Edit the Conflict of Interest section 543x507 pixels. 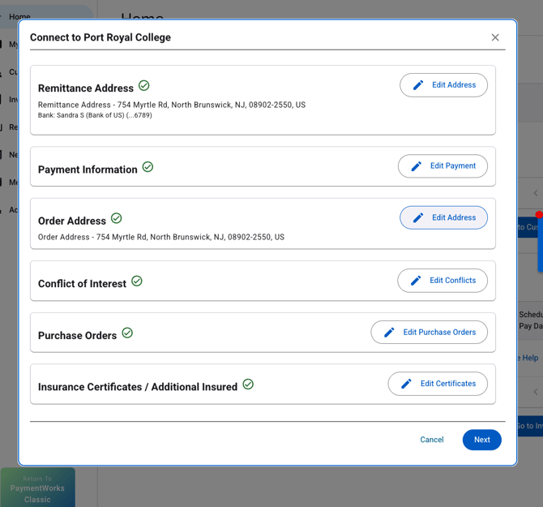click(443, 281)
